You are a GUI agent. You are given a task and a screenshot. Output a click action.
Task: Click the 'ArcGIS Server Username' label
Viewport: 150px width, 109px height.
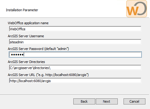coord(26,36)
